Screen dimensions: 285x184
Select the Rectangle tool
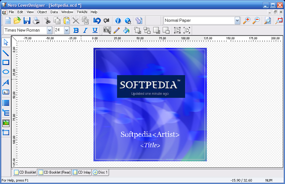tap(6, 62)
